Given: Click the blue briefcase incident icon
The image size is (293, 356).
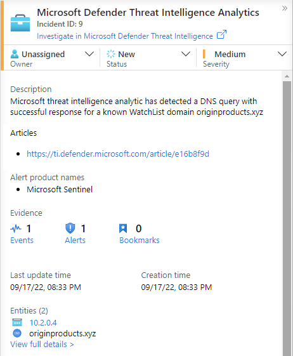Looking at the screenshot, I should pyautogui.click(x=20, y=23).
